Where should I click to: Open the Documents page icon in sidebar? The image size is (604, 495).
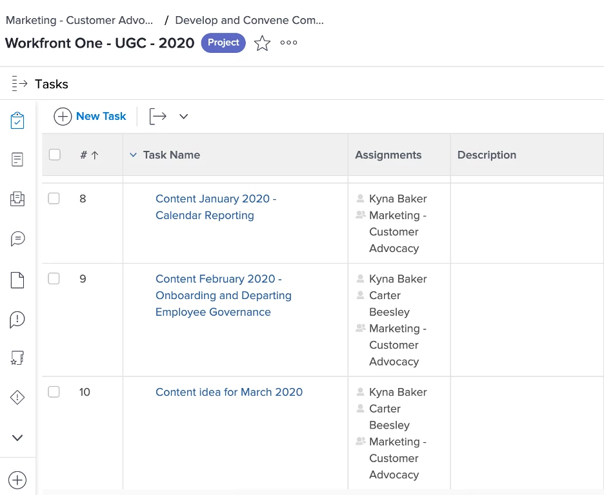(x=17, y=280)
